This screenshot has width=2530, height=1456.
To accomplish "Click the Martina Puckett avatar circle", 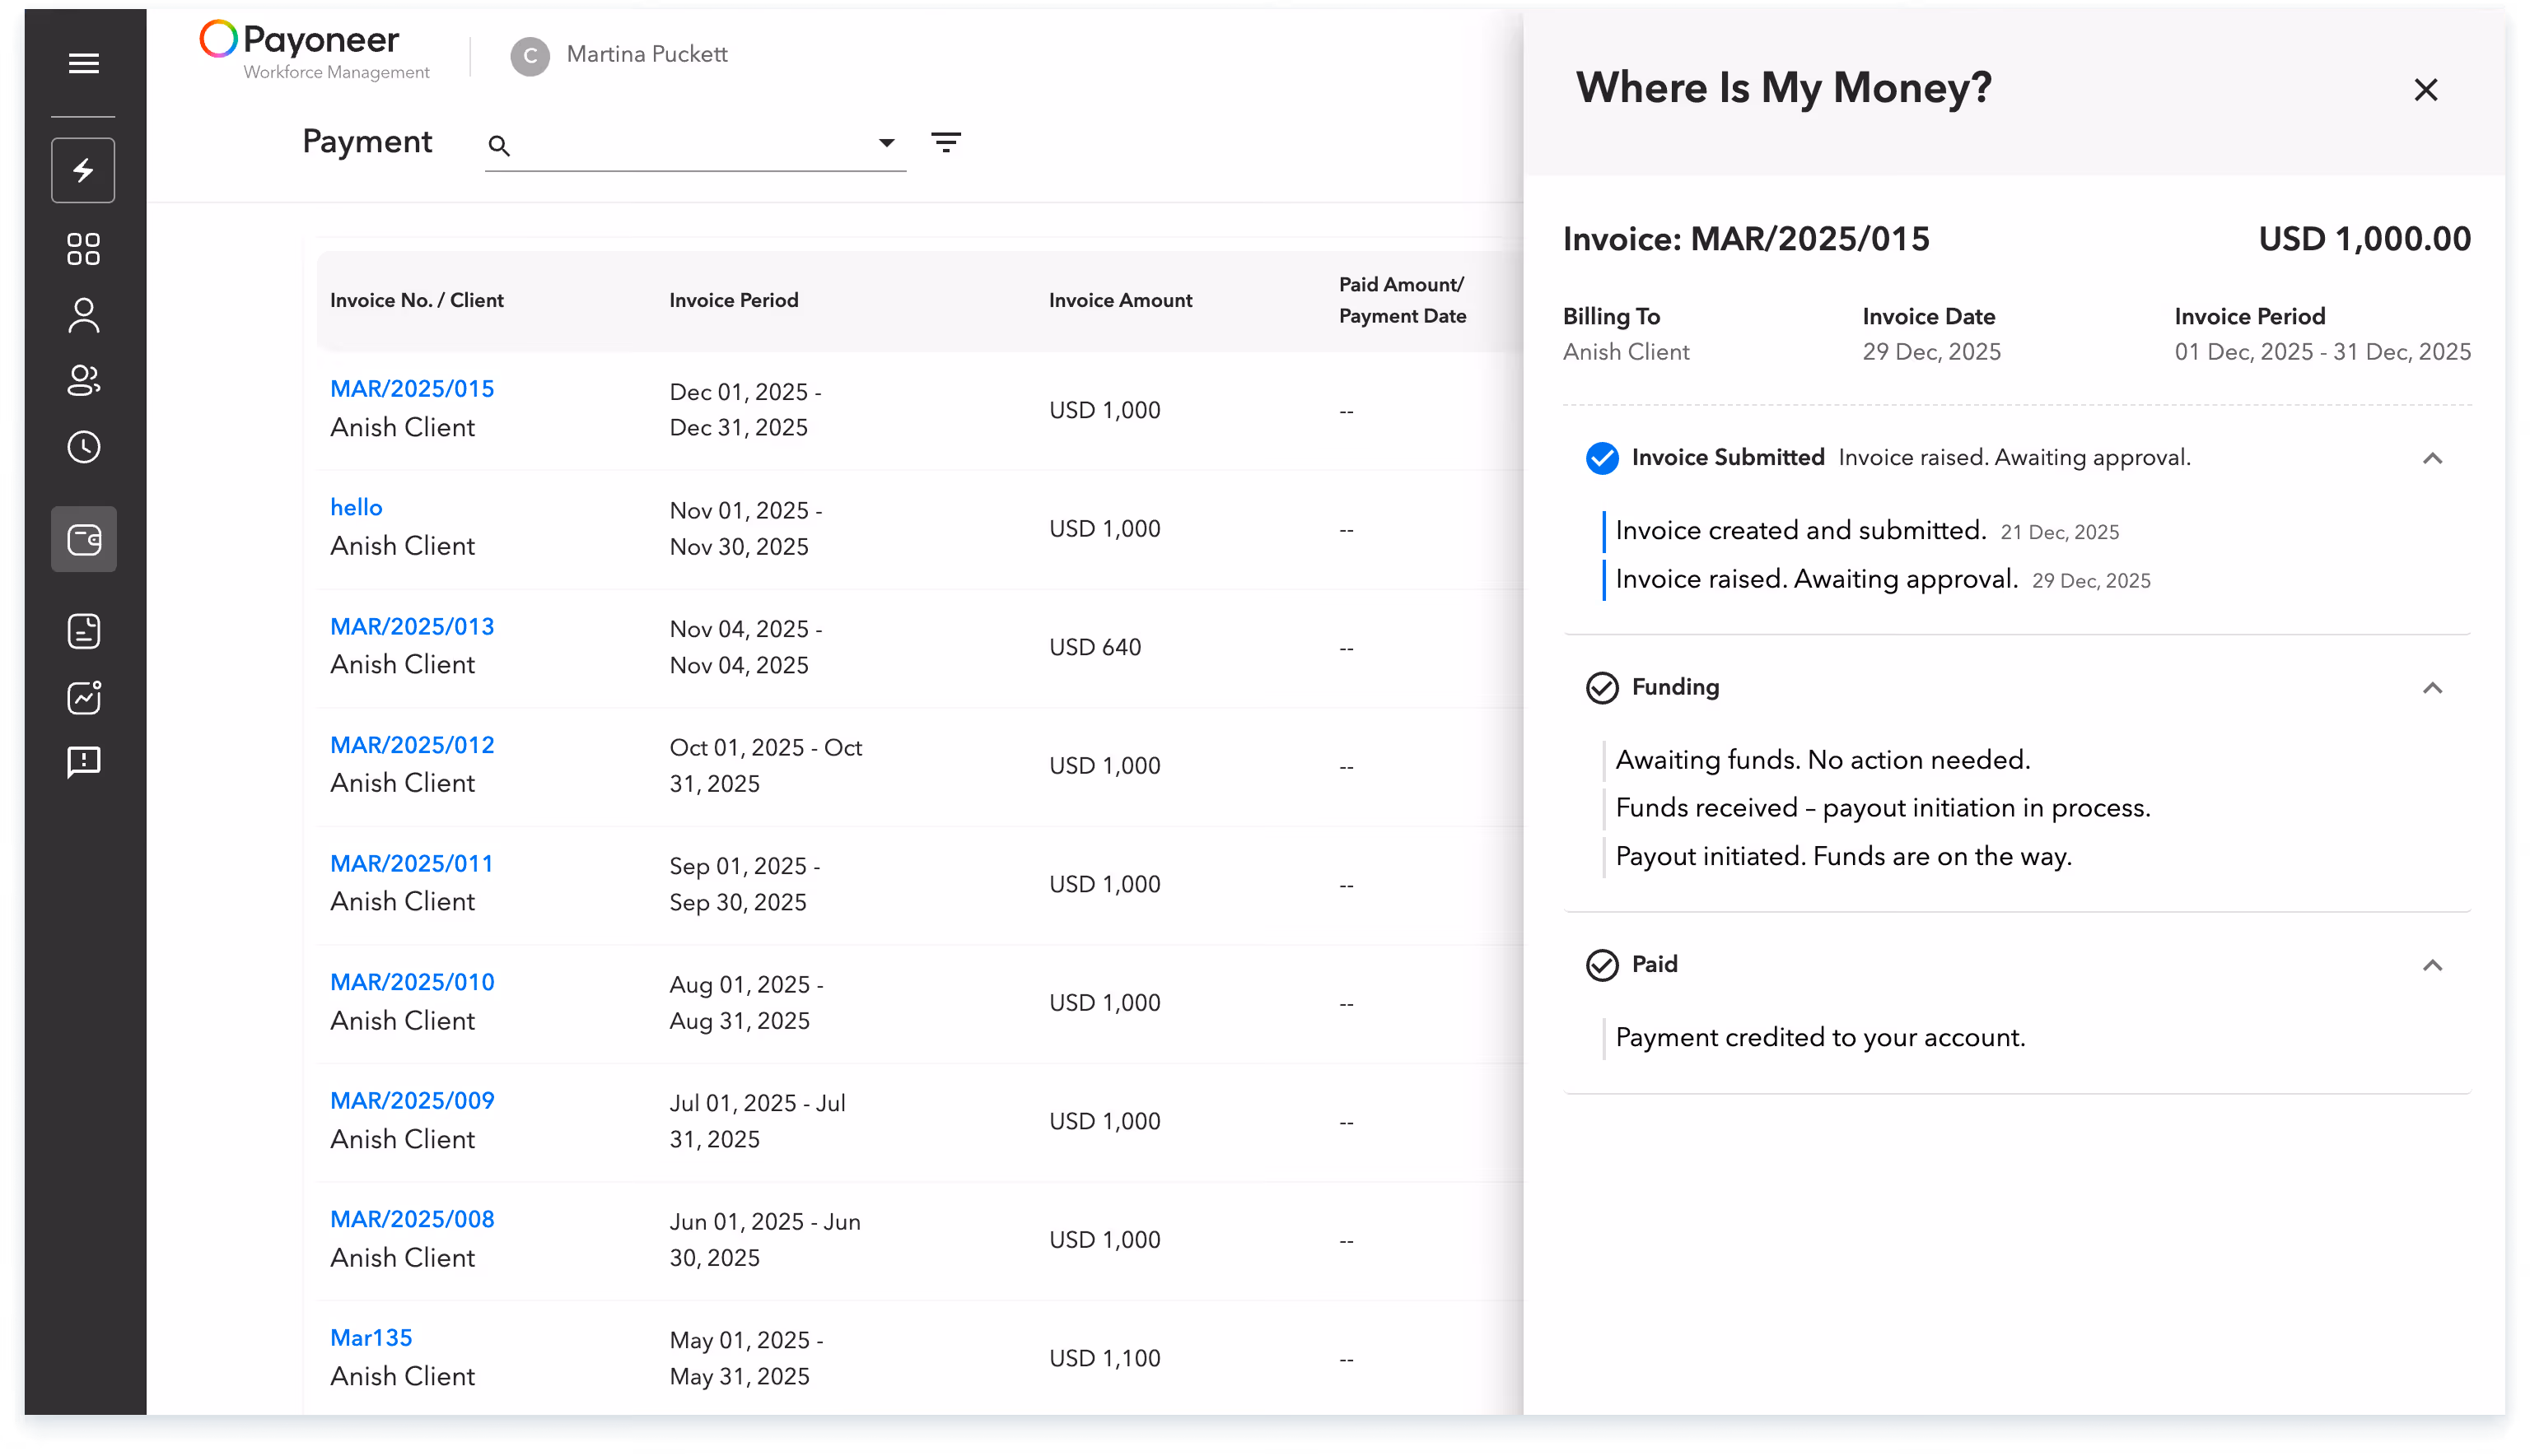I will coord(530,56).
